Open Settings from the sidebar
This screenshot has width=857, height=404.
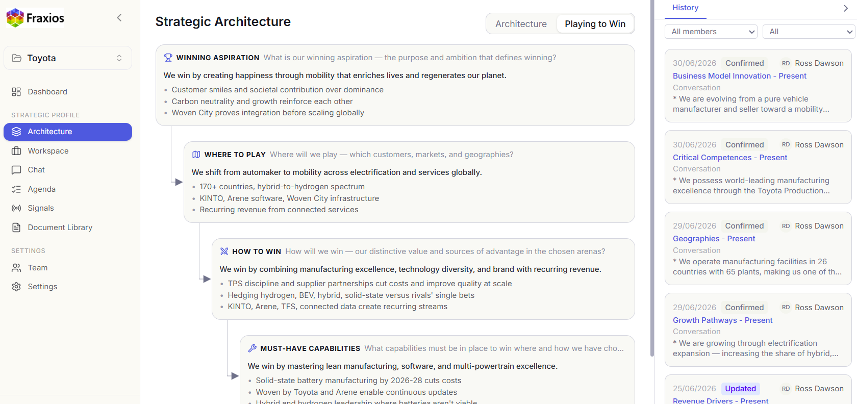(68, 287)
